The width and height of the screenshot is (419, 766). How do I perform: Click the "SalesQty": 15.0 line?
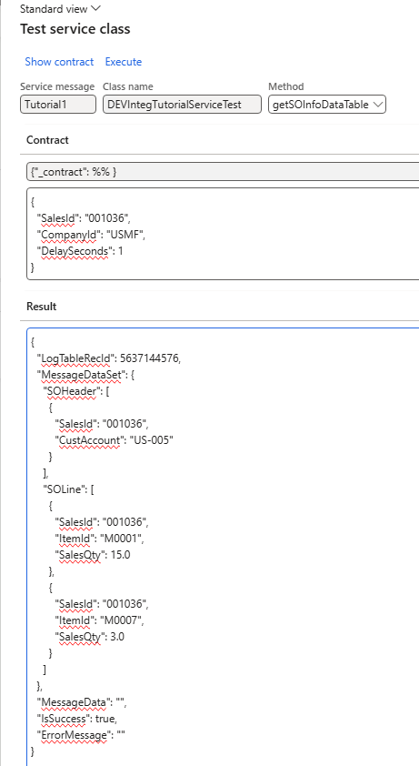[x=93, y=555]
